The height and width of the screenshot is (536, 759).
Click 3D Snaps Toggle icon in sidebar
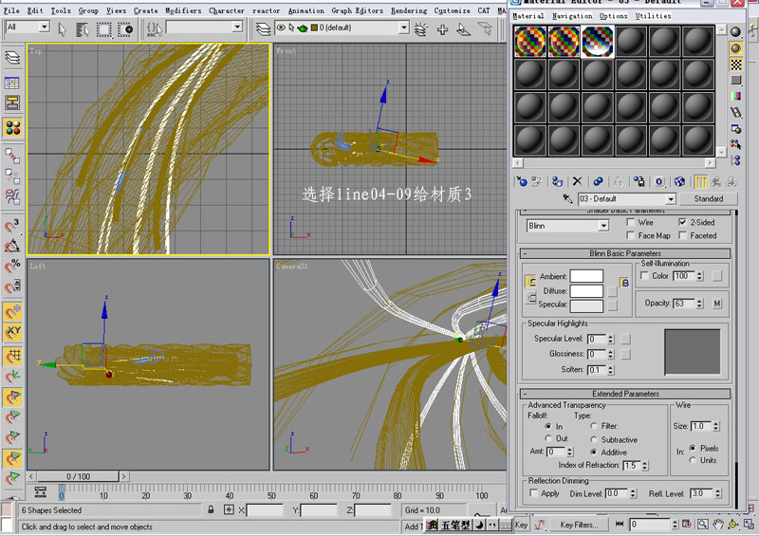tap(12, 226)
